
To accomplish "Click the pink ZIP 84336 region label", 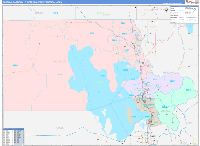I will (x=92, y=33).
